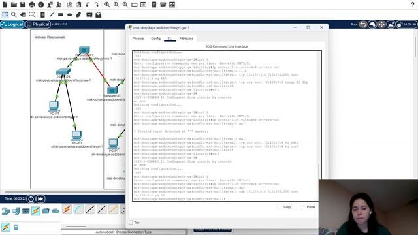Add a Simple PDU with the closed envelope
The height and width of the screenshot is (235, 418).
(x=89, y=14)
